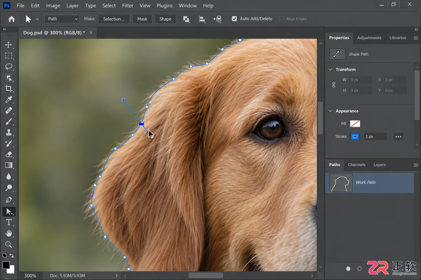Open Paths panel menu
Viewport: 421px width, 280px height.
pos(416,165)
